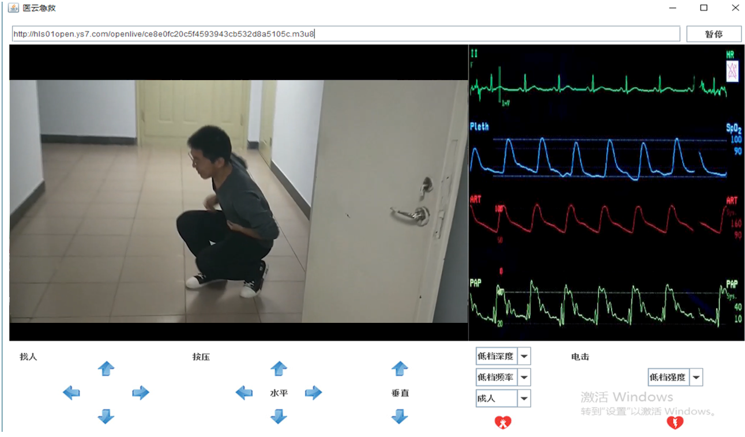Trigger shock with heart icon below 低档强度
745x437 pixels.
pyautogui.click(x=675, y=423)
